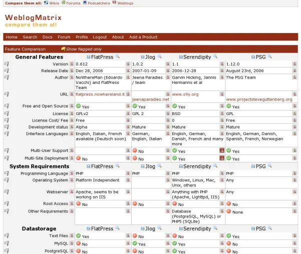Image resolution: width=301 pixels, height=254 pixels.
Task: Flag the License Cost/ Fee row
Action: (7, 120)
